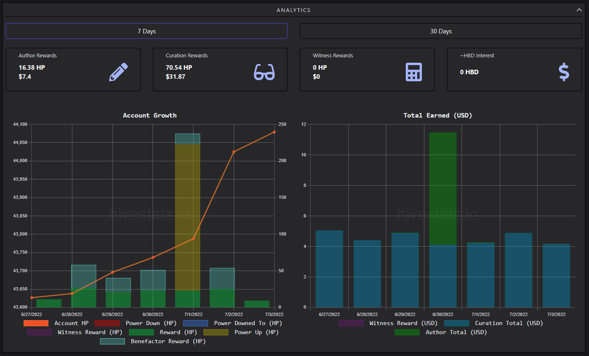Image resolution: width=589 pixels, height=356 pixels.
Task: Toggle the Account HP legend swatch
Action: pyautogui.click(x=36, y=323)
